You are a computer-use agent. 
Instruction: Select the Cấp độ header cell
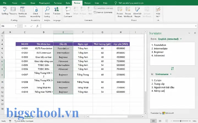click(x=63, y=44)
